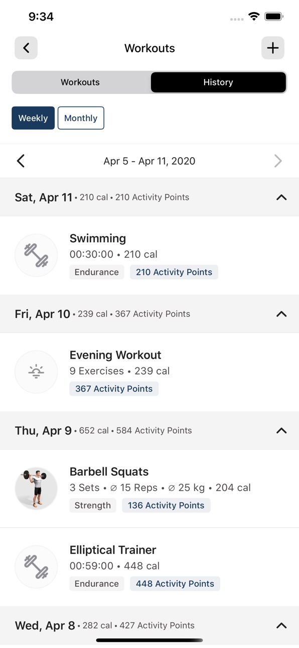
Task: Go to previous week arrow
Action: (x=21, y=161)
